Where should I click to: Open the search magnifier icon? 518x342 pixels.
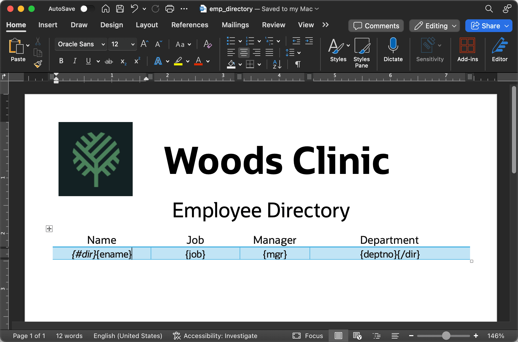[x=489, y=9]
